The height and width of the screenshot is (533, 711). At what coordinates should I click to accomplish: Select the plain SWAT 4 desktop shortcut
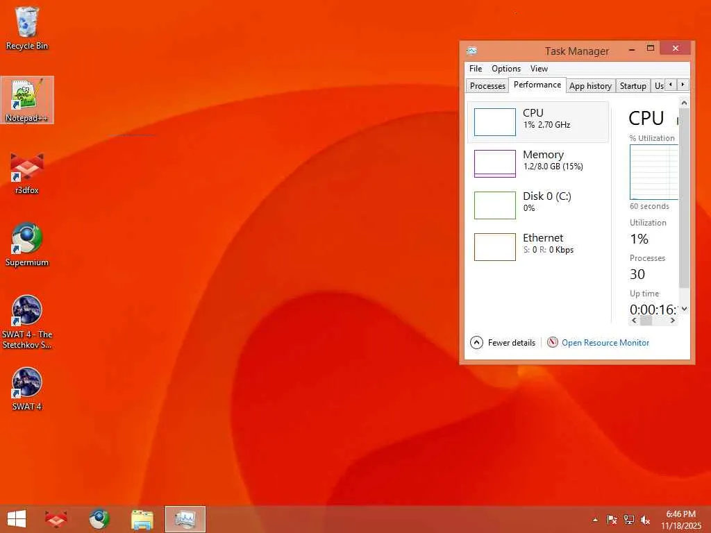click(27, 389)
